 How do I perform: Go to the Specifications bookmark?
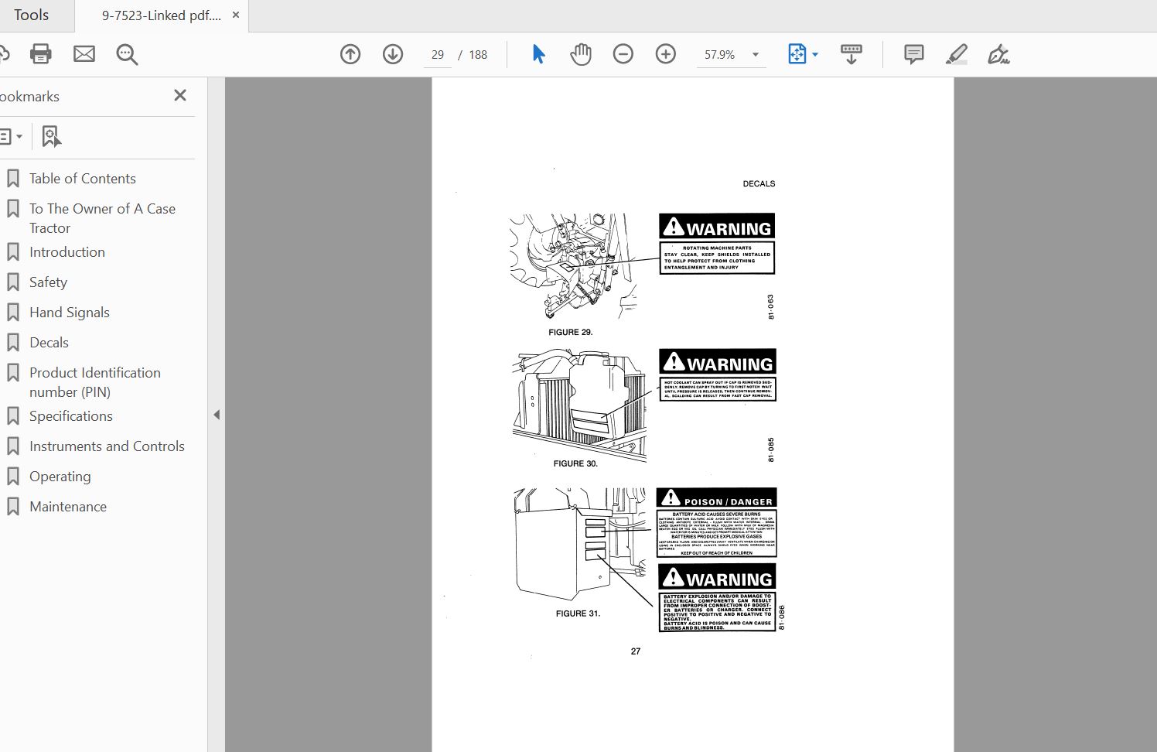70,416
